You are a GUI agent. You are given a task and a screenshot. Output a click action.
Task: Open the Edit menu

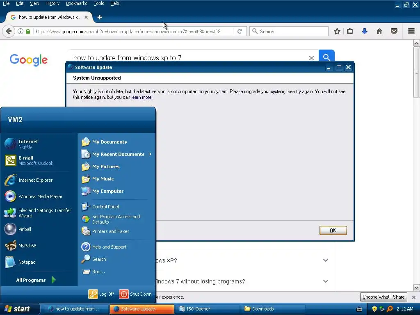[20, 3]
